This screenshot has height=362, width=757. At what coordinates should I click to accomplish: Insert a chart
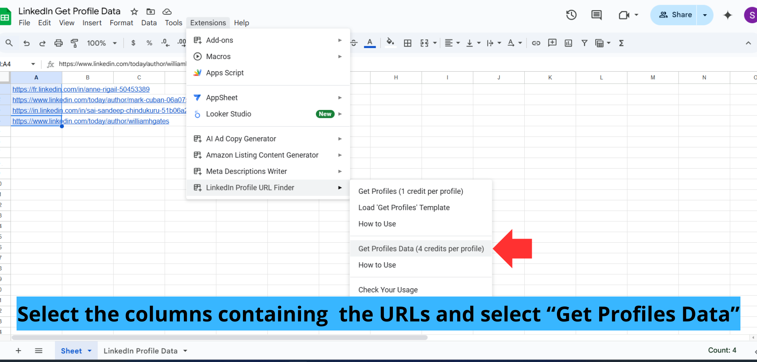click(x=568, y=43)
